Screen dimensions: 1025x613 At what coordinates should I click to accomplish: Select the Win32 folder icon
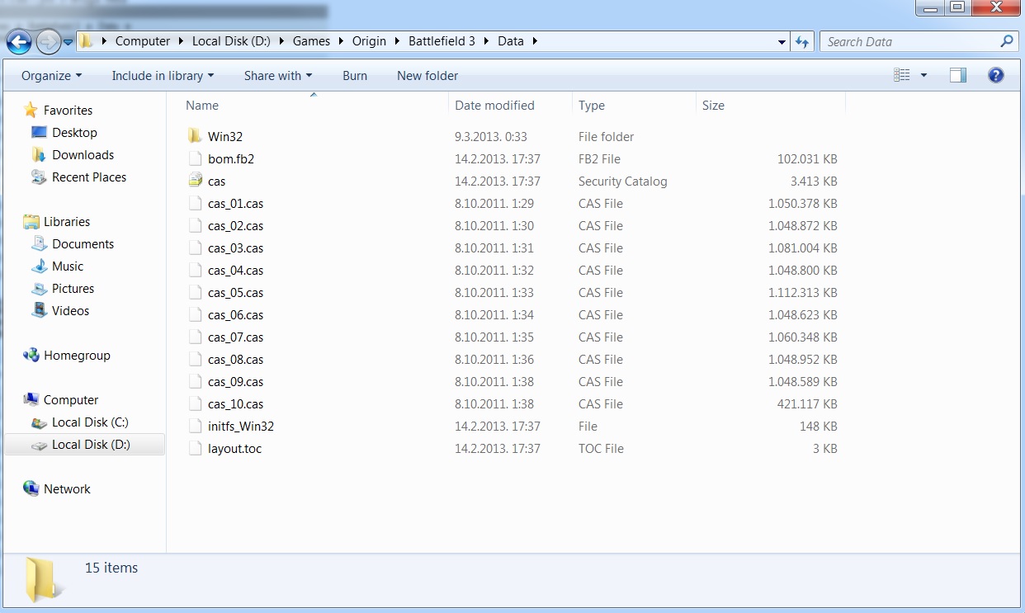(x=195, y=137)
